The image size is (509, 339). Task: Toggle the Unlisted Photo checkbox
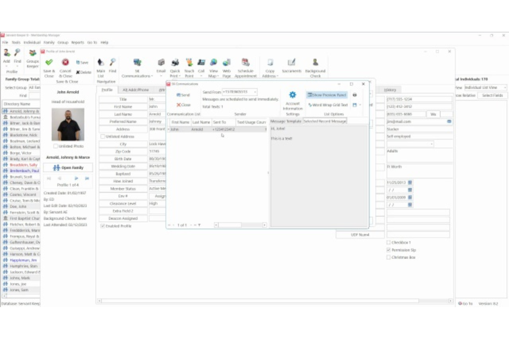coord(55,146)
